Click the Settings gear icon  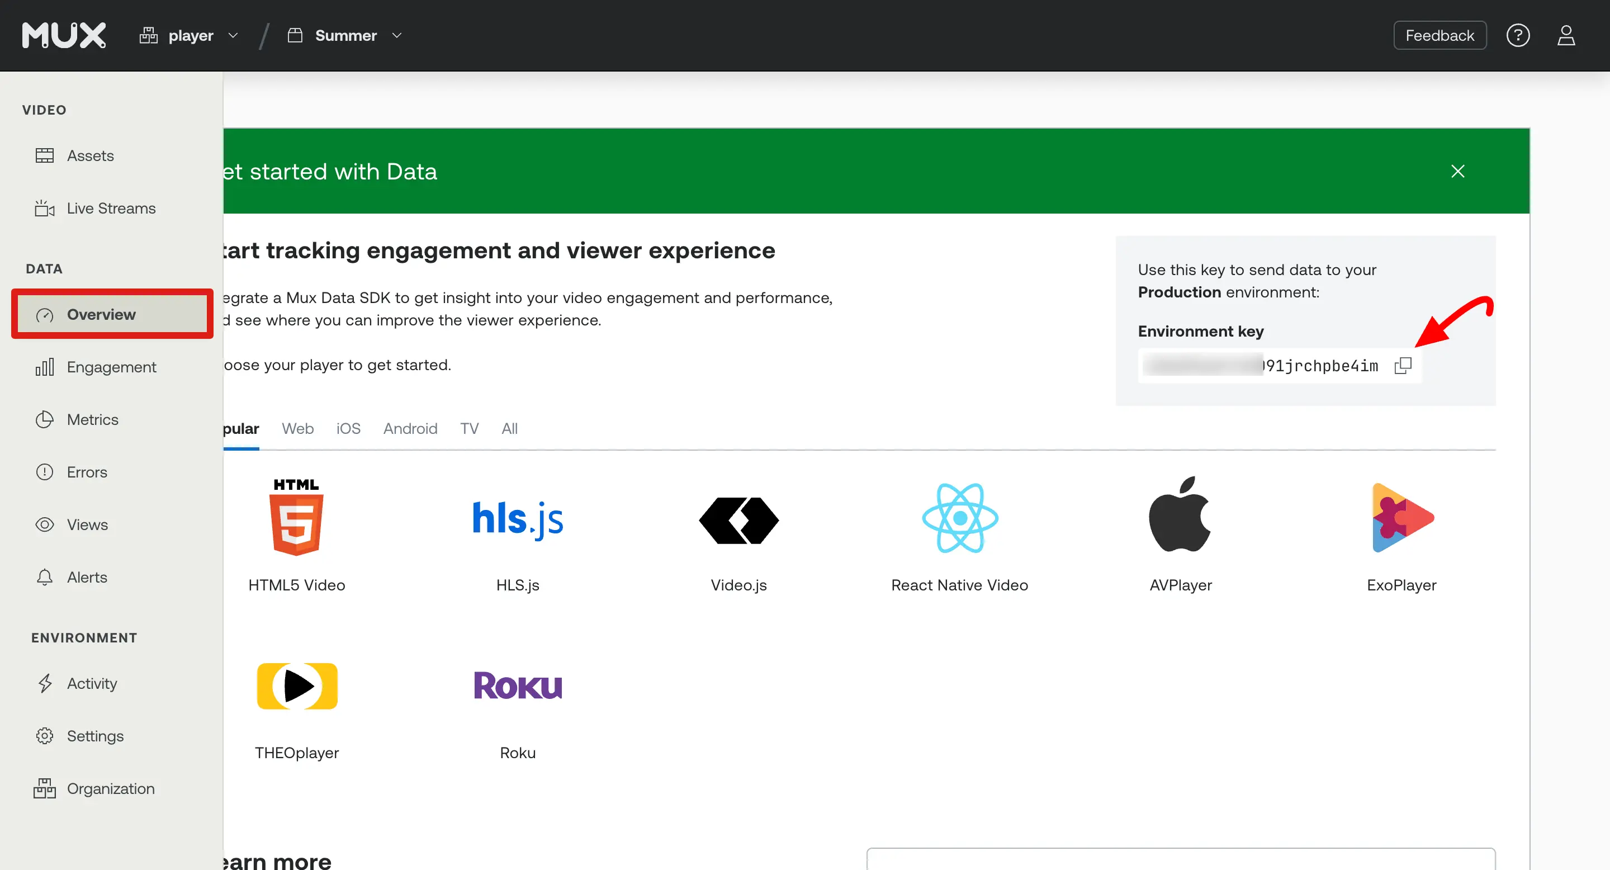tap(44, 736)
